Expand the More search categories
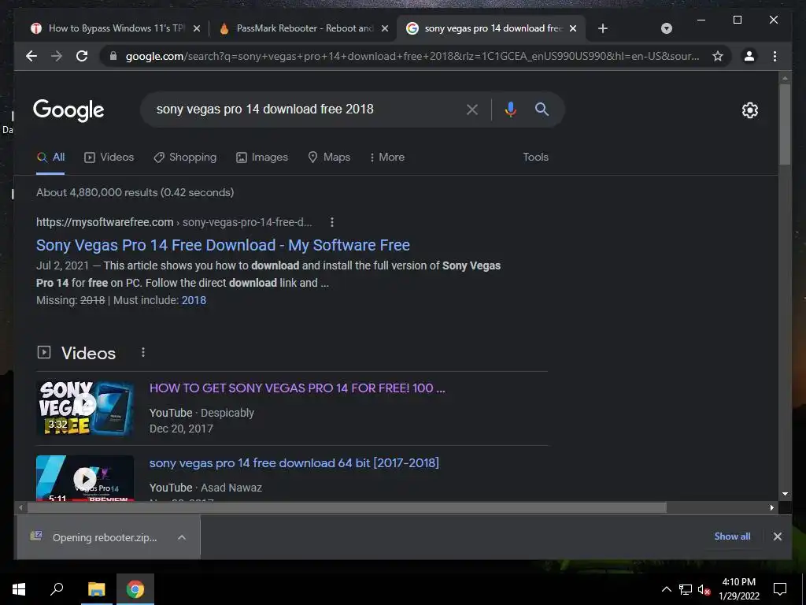 coord(387,158)
